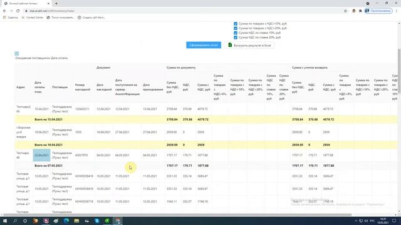Click the Всего на 15.04.2021 total row label

click(x=48, y=119)
